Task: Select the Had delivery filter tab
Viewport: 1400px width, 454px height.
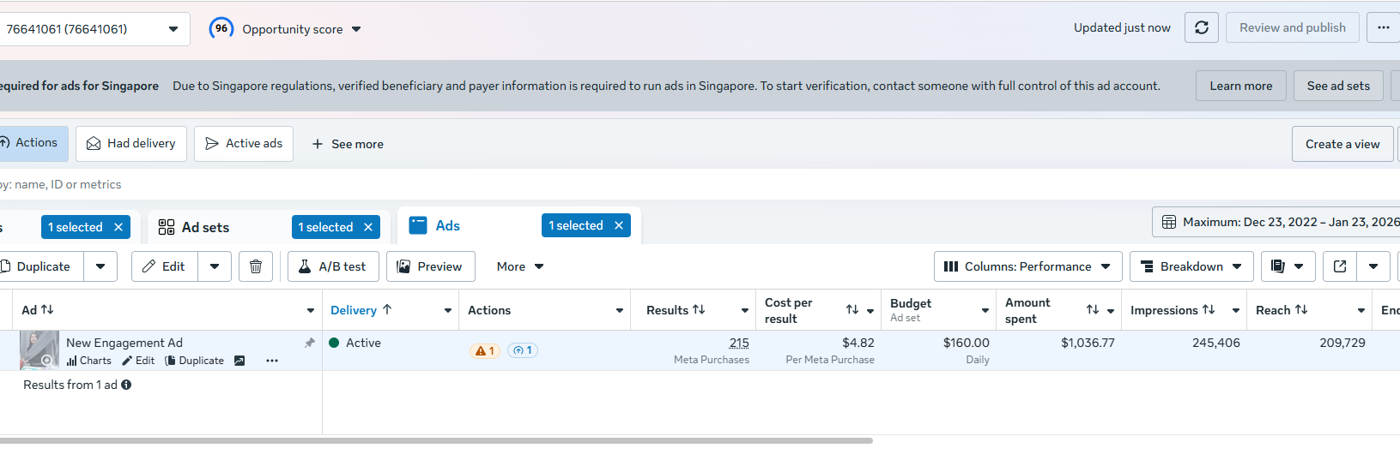Action: point(131,144)
